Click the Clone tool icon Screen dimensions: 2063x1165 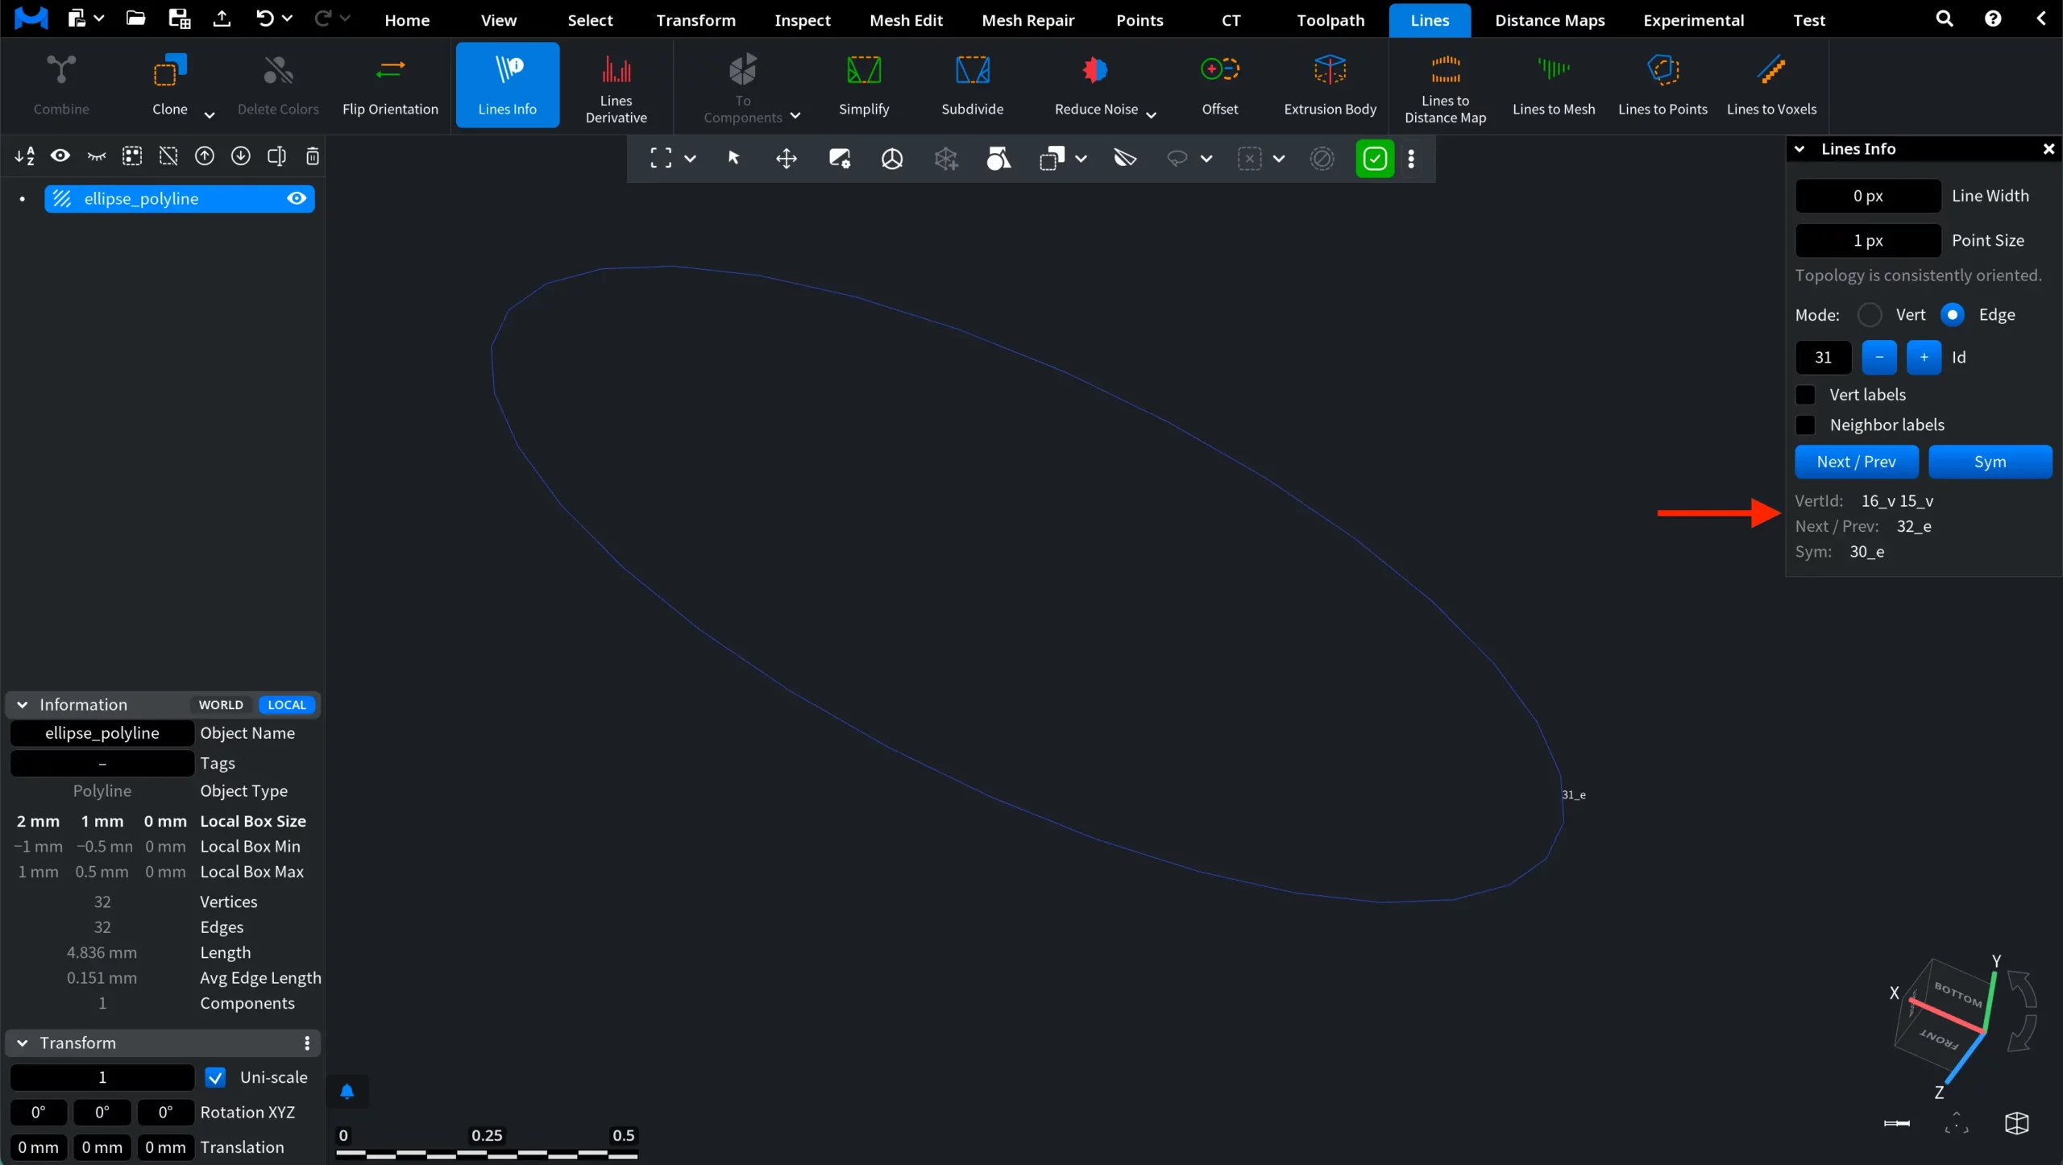(170, 70)
